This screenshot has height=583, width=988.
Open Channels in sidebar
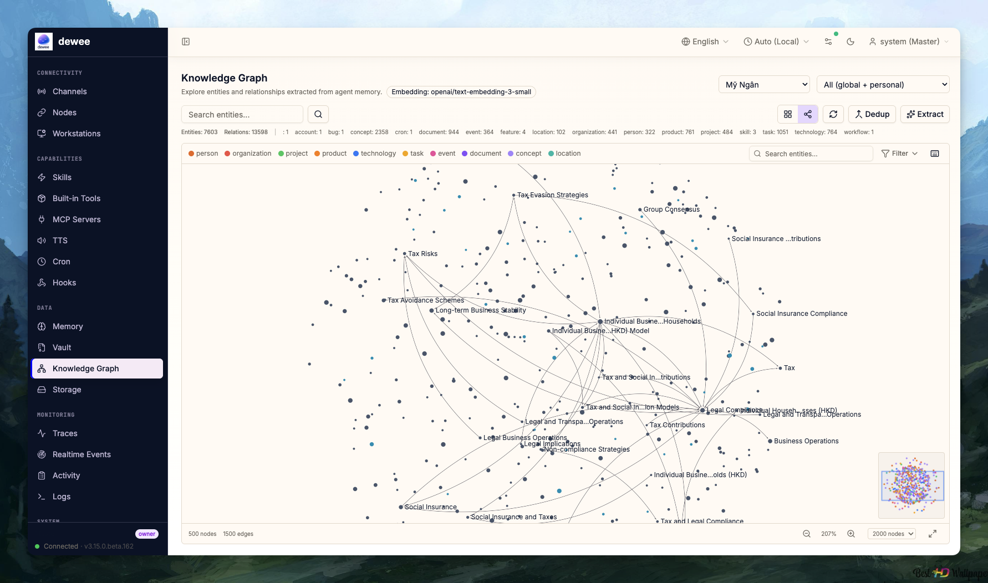pyautogui.click(x=98, y=91)
